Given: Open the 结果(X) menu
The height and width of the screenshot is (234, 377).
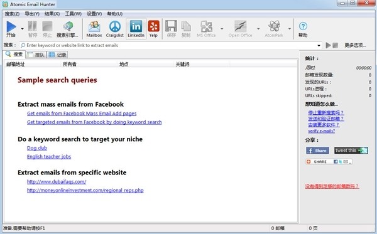Looking at the screenshot, I should point(52,14).
